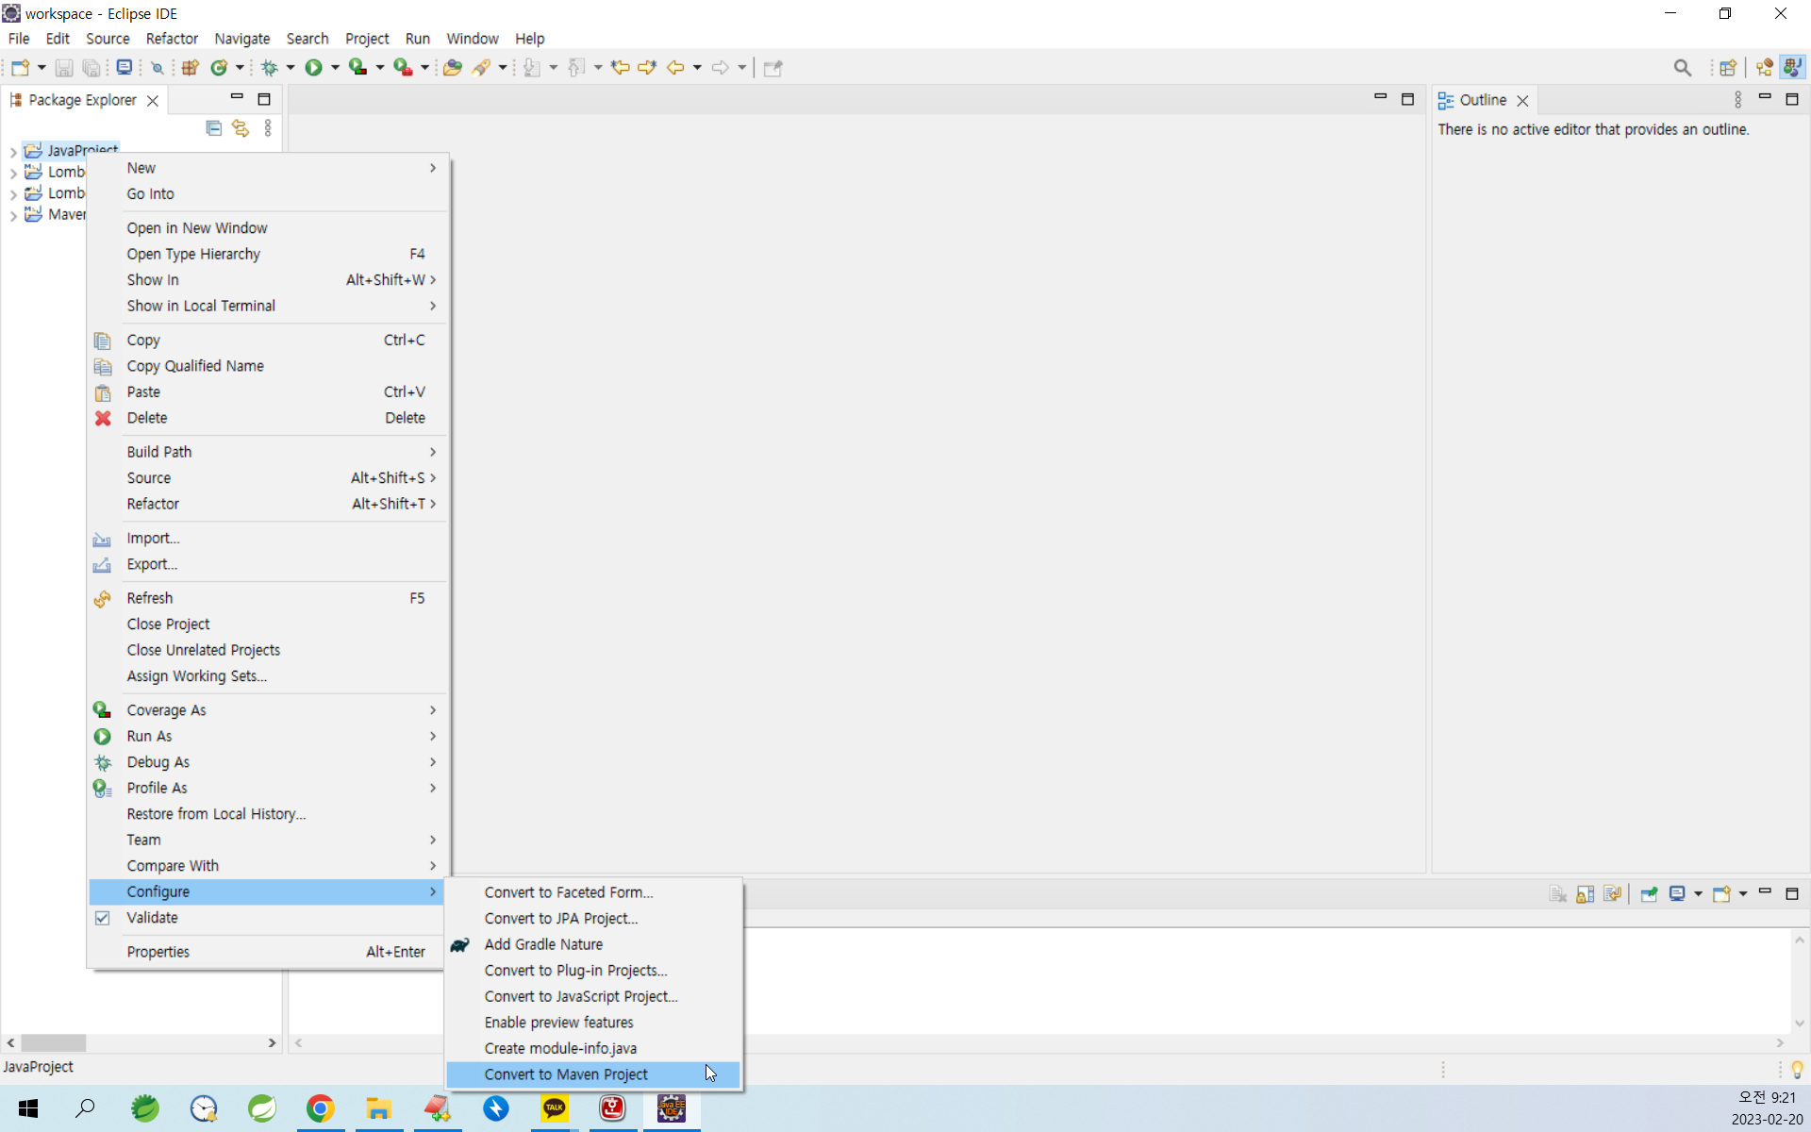This screenshot has width=1811, height=1132.
Task: Open KakaoTalk from the taskbar
Action: click(x=555, y=1108)
